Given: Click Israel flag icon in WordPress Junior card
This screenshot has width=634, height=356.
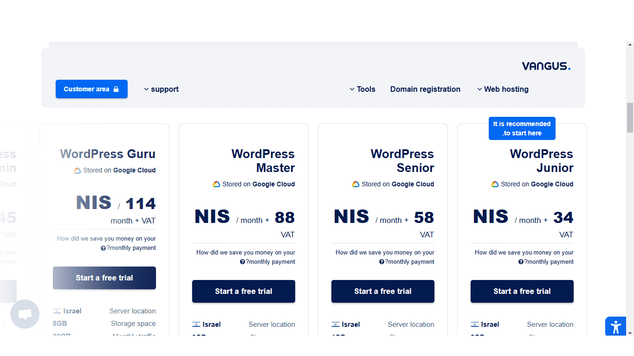Looking at the screenshot, I should (475, 324).
